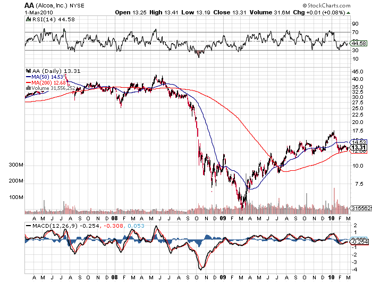The image size is (372, 282).
Task: Click the 44.58 flag on the RSI axis
Action: pos(359,43)
